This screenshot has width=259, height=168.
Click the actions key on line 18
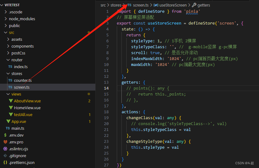(130, 112)
